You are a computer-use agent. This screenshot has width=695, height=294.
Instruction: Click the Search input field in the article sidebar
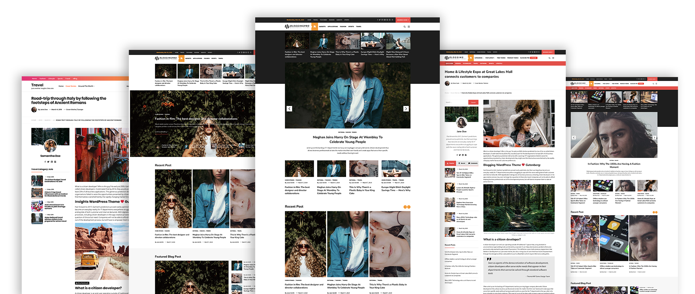456,102
